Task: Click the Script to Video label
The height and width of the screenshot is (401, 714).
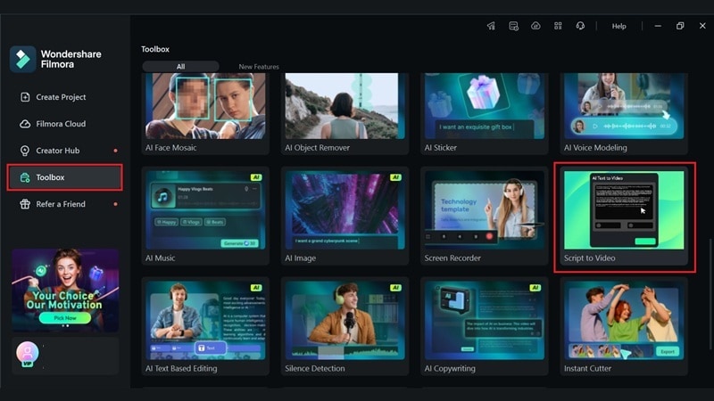Action: pyautogui.click(x=590, y=258)
